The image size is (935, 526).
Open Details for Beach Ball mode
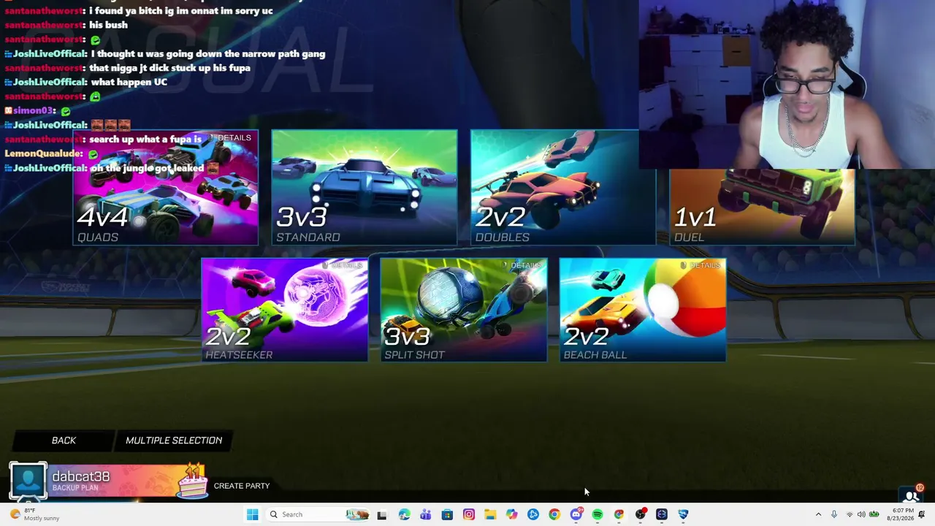(701, 265)
